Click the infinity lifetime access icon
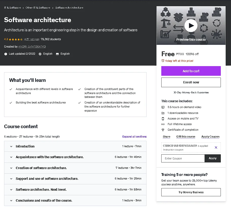 pyautogui.click(x=163, y=124)
